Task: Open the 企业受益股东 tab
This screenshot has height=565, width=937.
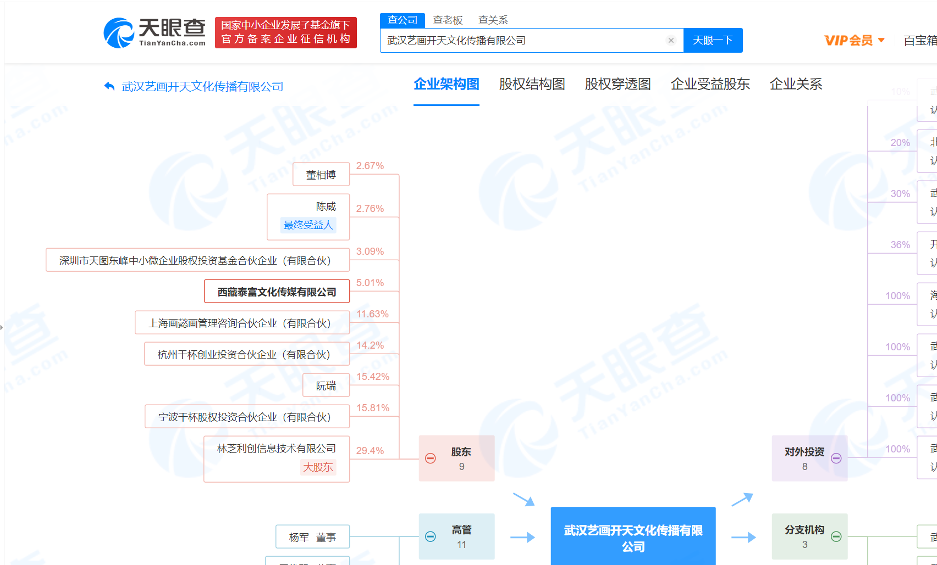Action: pyautogui.click(x=710, y=84)
